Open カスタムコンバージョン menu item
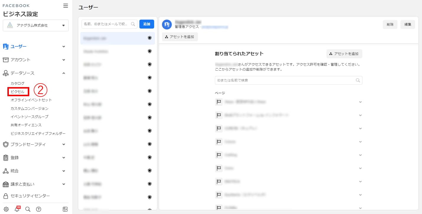The image size is (422, 214). 29,109
